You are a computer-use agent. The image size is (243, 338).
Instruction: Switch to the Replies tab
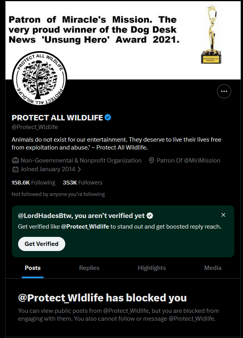(x=89, y=268)
